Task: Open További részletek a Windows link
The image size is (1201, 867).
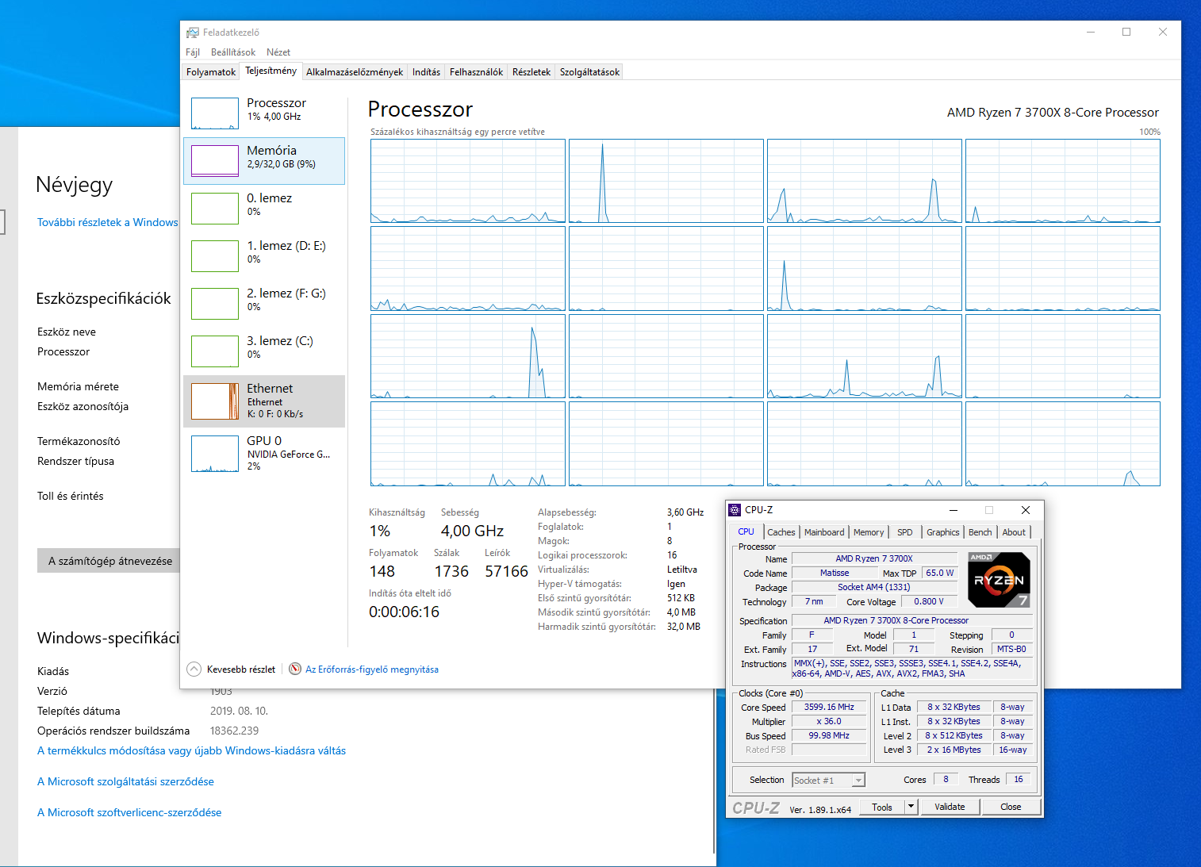Action: (108, 222)
